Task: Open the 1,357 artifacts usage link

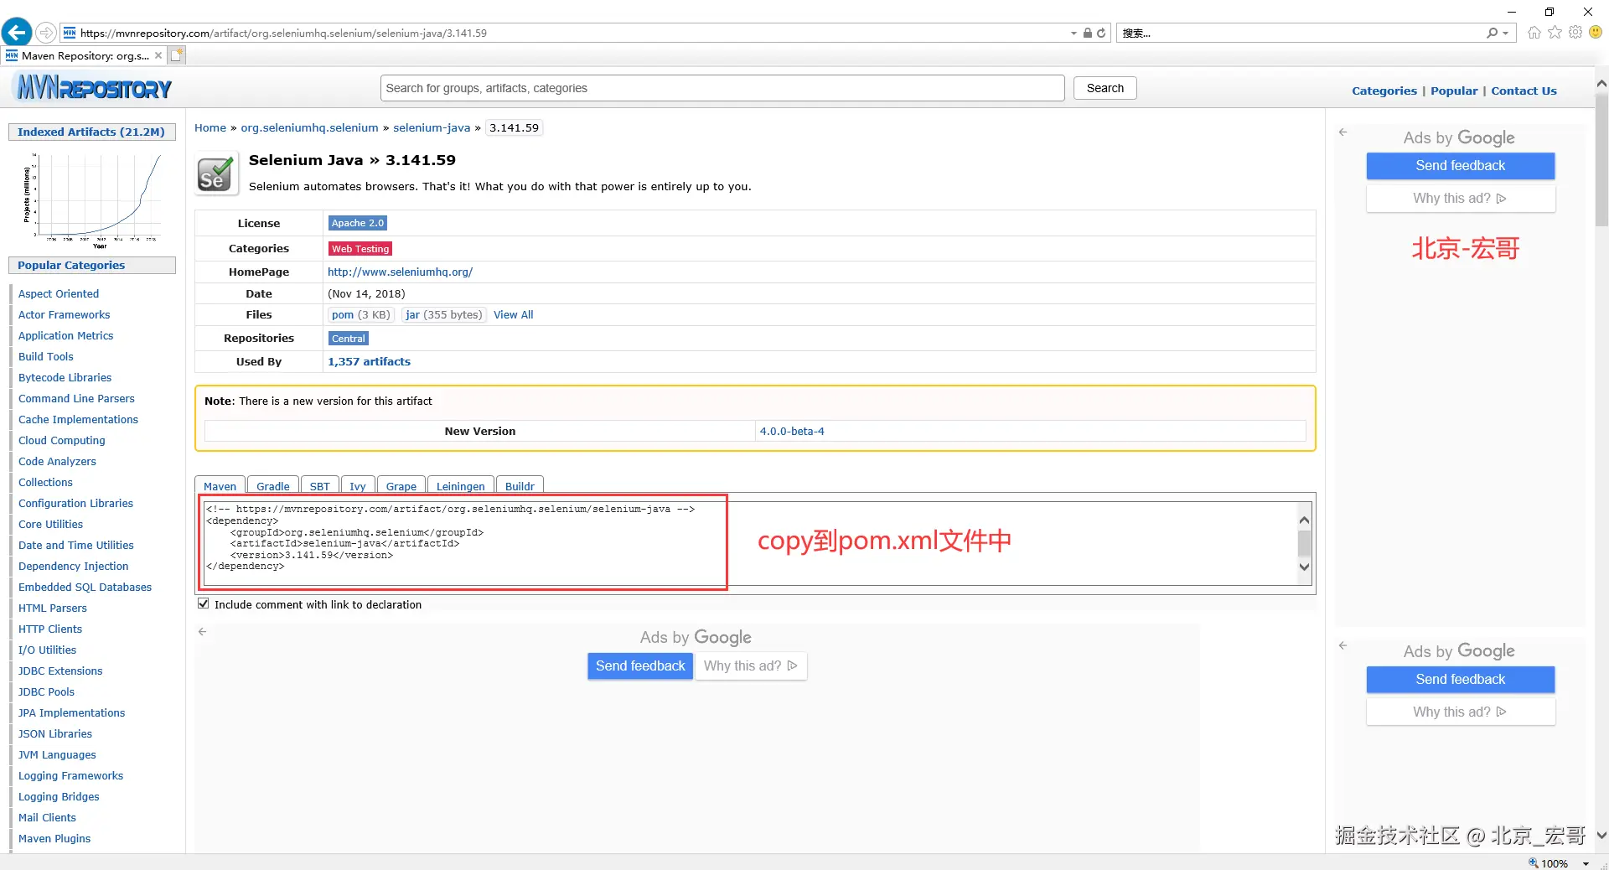Action: point(369,362)
